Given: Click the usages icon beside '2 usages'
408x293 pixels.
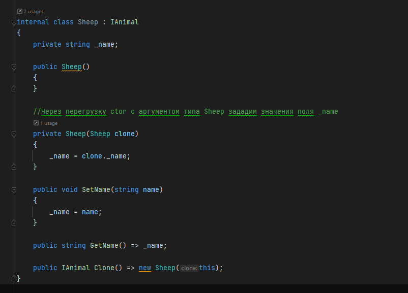Looking at the screenshot, I should click(20, 11).
